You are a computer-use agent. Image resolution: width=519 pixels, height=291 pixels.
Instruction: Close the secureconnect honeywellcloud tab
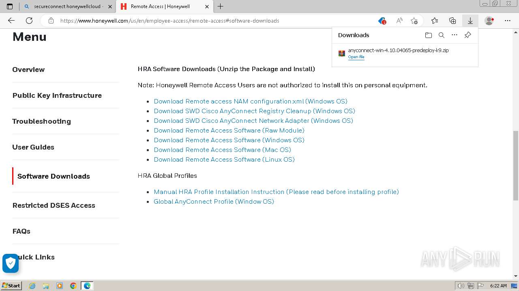[110, 6]
